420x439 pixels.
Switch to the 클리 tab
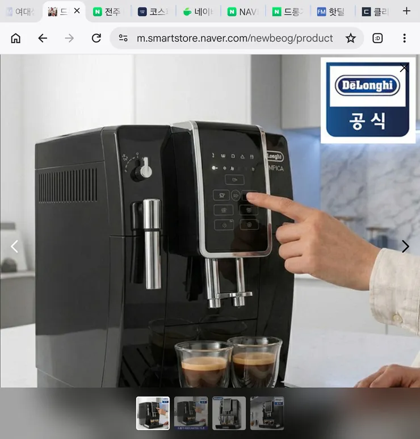point(376,12)
